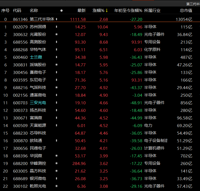Click the marker icon beside 通富微电
This screenshot has width=200, height=191.
tap(57, 95)
